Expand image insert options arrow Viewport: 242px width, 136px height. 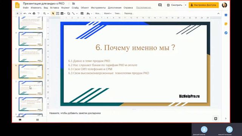point(65,14)
